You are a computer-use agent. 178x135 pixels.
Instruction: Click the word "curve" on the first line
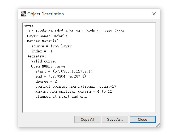pos(28,26)
